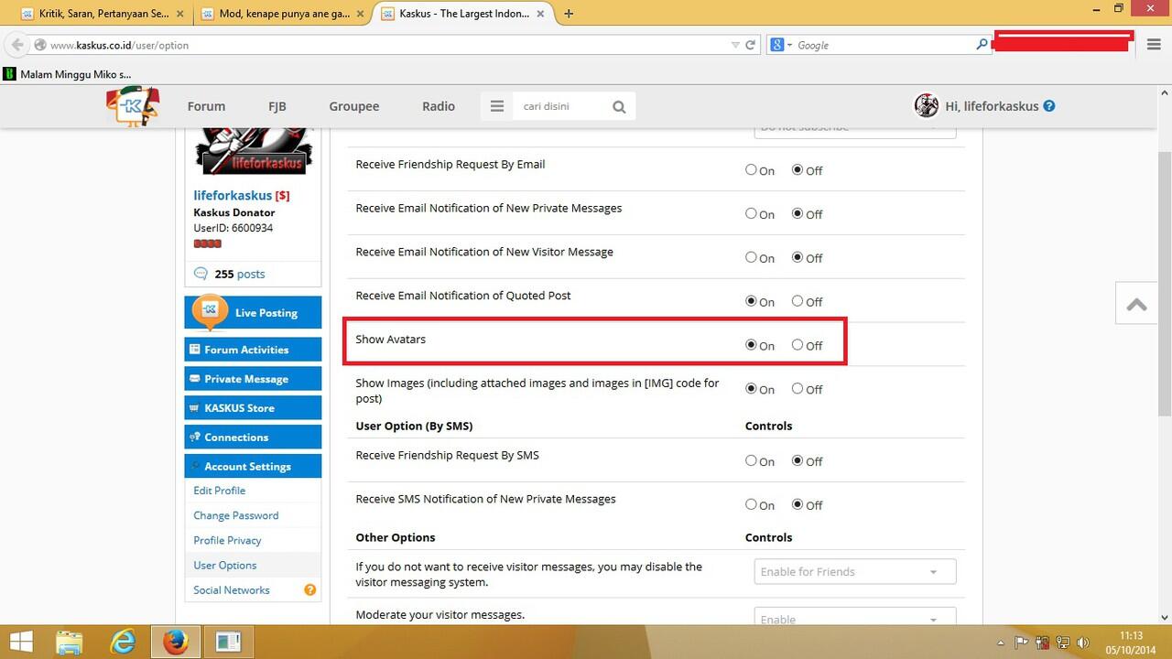Set New Private Messages email notification Off
Image resolution: width=1172 pixels, height=659 pixels.
798,213
